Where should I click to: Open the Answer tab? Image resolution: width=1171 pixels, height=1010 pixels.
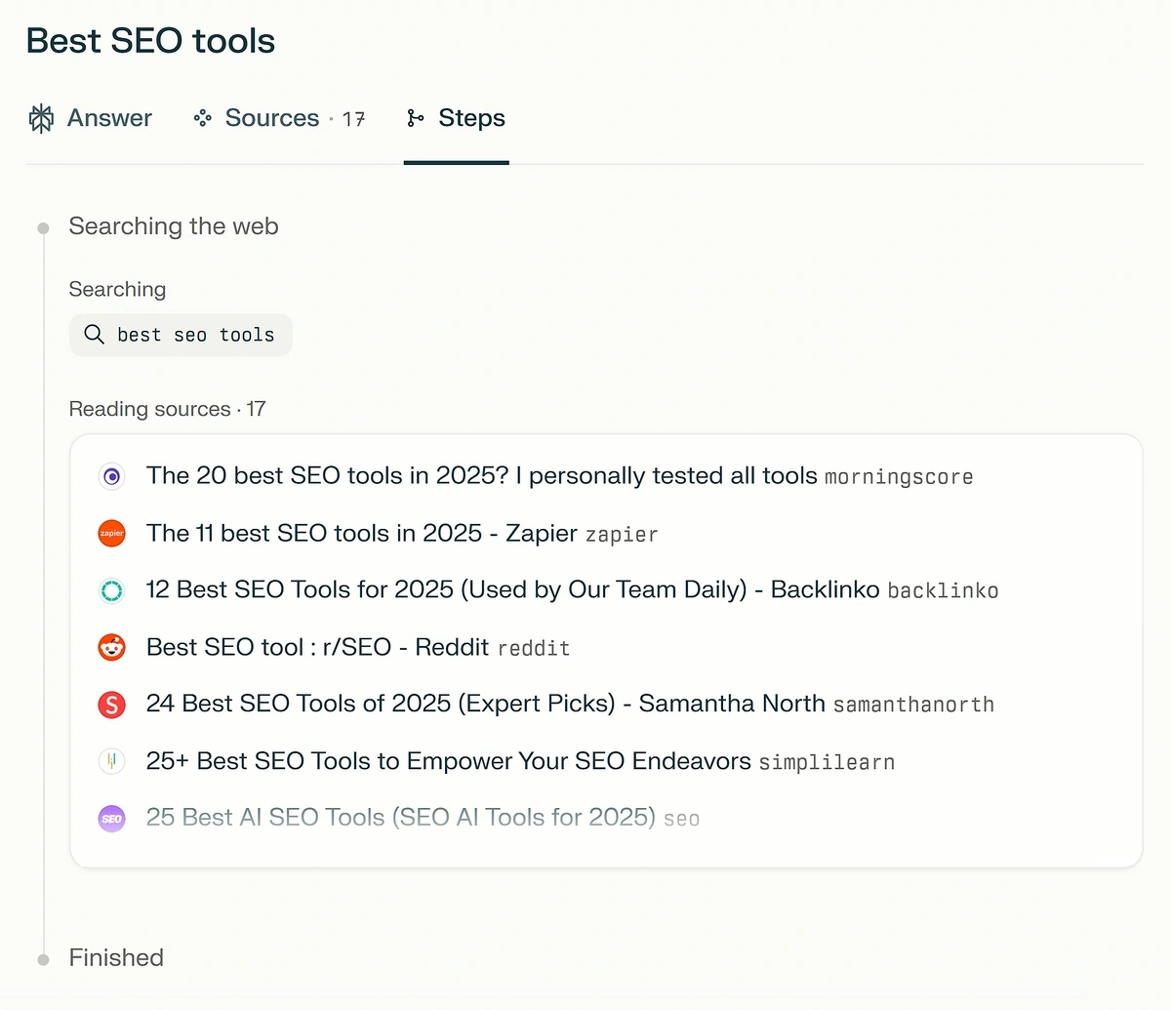coord(90,118)
